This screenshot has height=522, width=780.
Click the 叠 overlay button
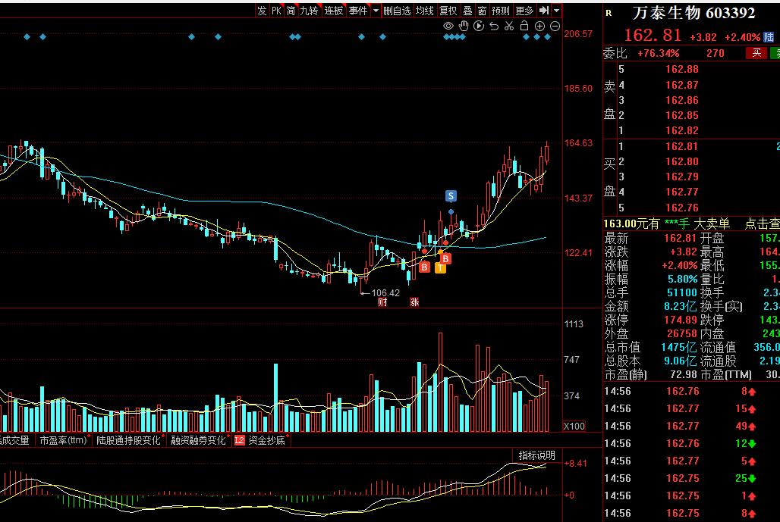tap(467, 11)
